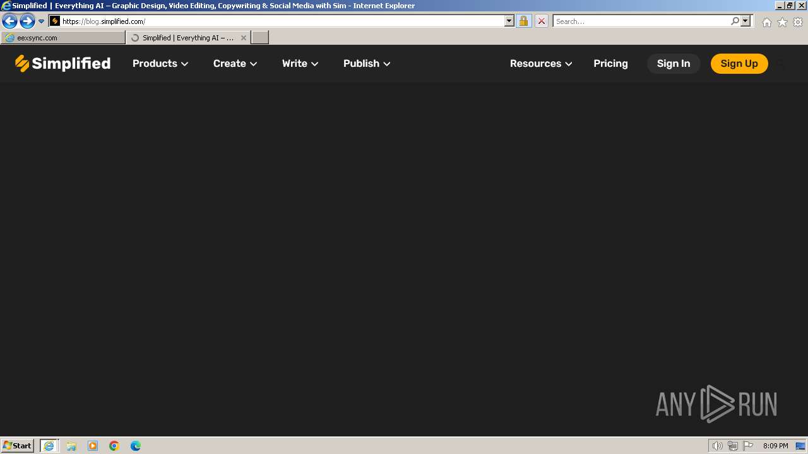
Task: Click the Action Center flag icon
Action: point(748,446)
